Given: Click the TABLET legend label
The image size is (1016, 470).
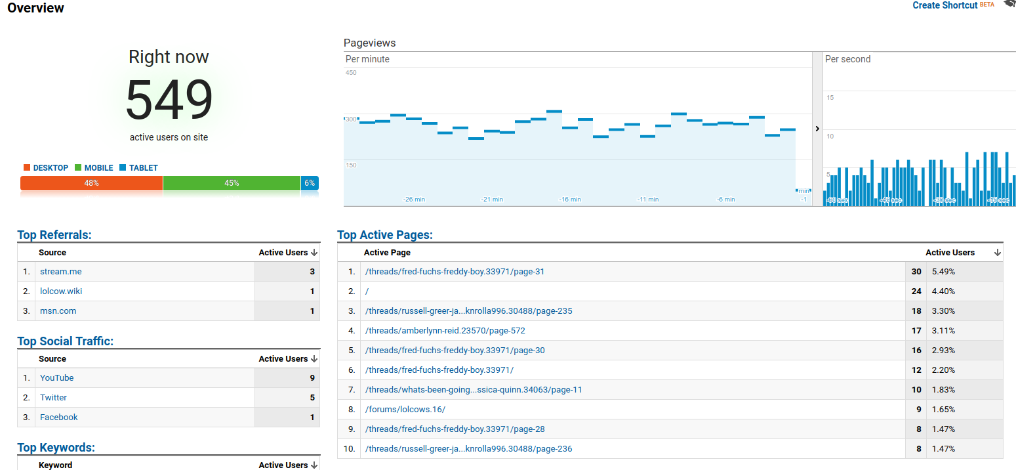Looking at the screenshot, I should click(143, 168).
